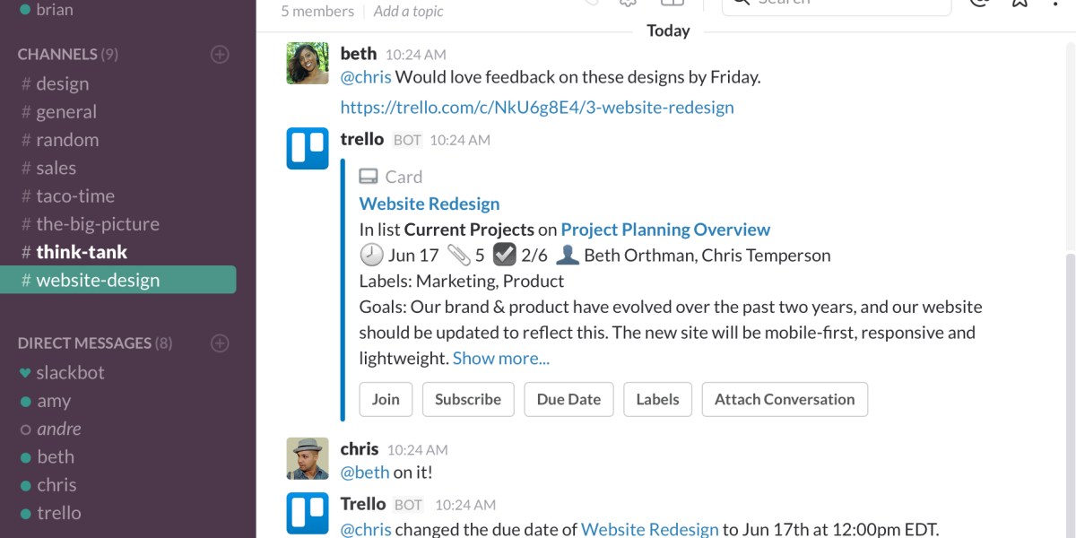The height and width of the screenshot is (538, 1076).
Task: Click the card icon in Trello attachment
Action: [x=369, y=177]
